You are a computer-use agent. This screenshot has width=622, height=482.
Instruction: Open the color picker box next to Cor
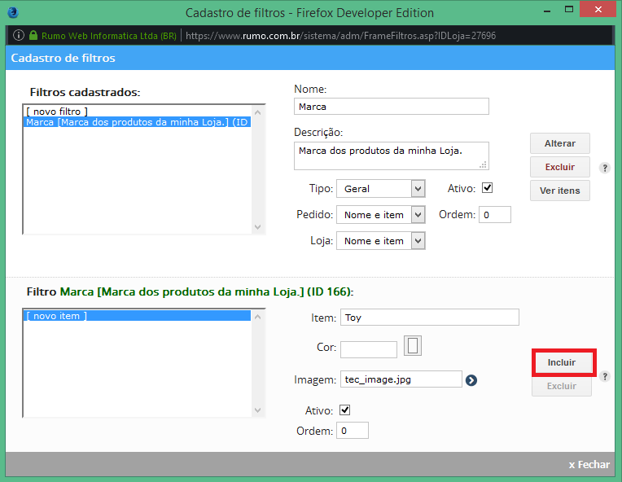pos(413,345)
